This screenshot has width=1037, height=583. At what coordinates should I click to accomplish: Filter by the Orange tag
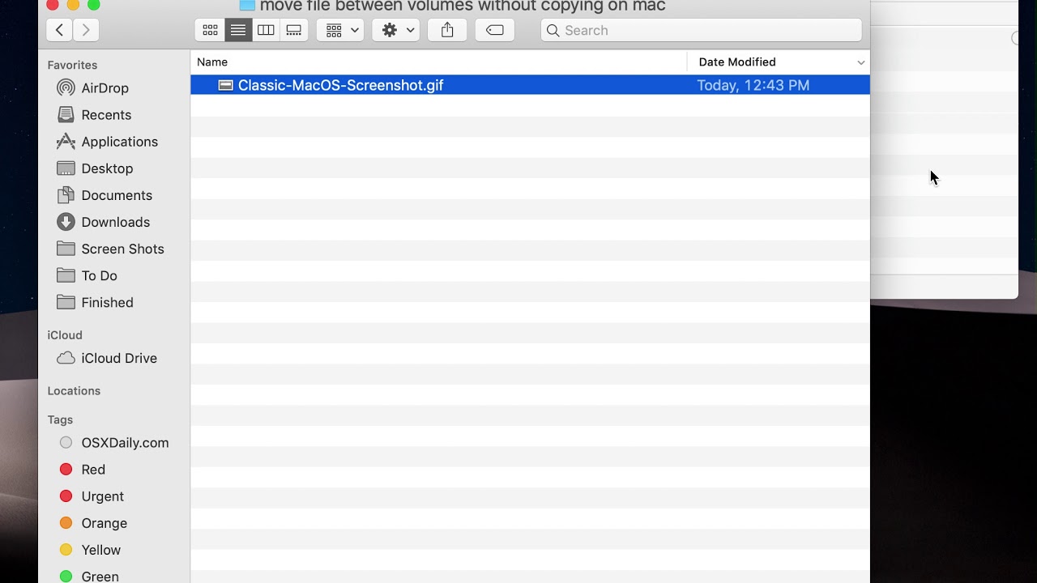[104, 522]
